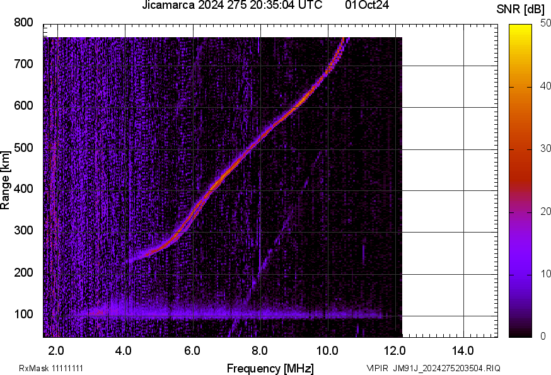Select the SNR color scale bar
Image resolution: width=551 pixels, height=375 pixels.
point(520,181)
